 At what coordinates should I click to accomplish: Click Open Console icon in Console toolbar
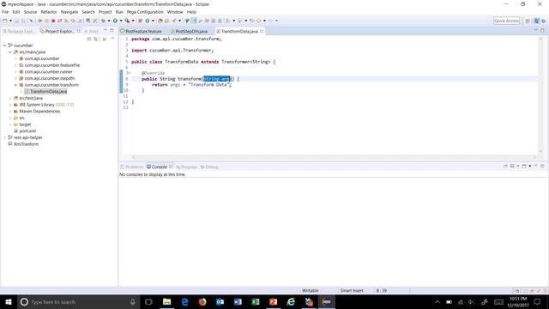[524, 166]
